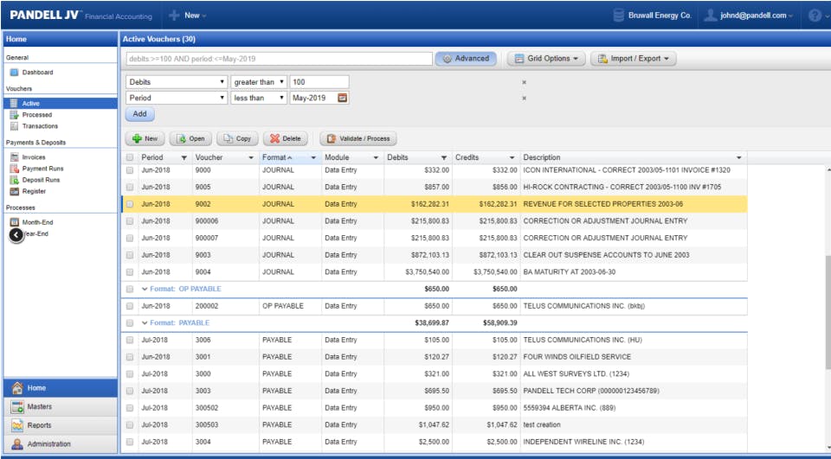Click the Period column filter funnel icon

tap(184, 158)
